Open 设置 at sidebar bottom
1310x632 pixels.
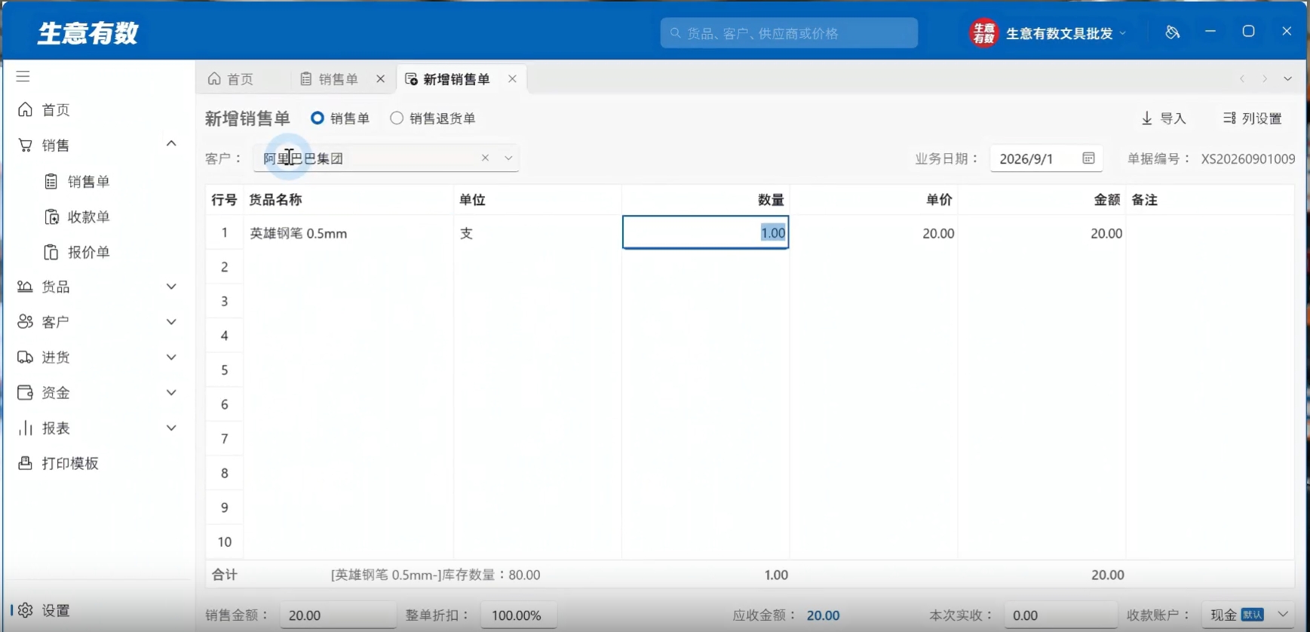tap(45, 610)
